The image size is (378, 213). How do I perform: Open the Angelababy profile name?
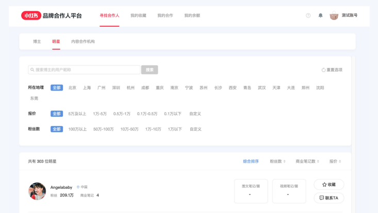coord(61,187)
